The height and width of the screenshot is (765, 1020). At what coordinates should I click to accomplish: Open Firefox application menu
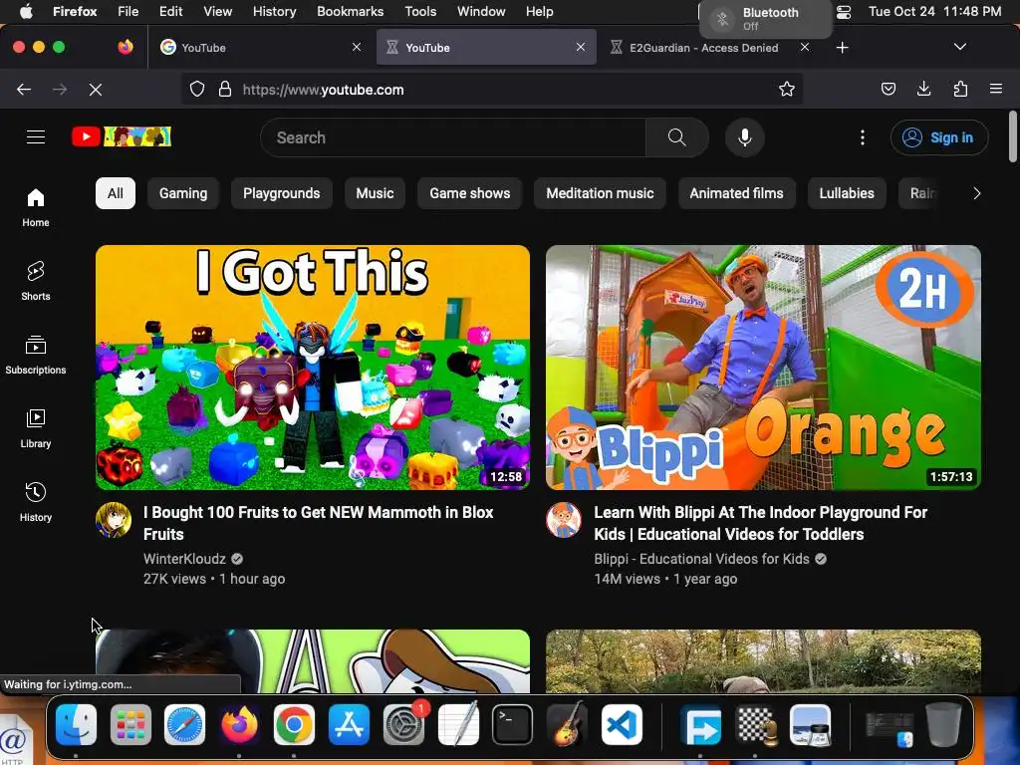pos(996,89)
